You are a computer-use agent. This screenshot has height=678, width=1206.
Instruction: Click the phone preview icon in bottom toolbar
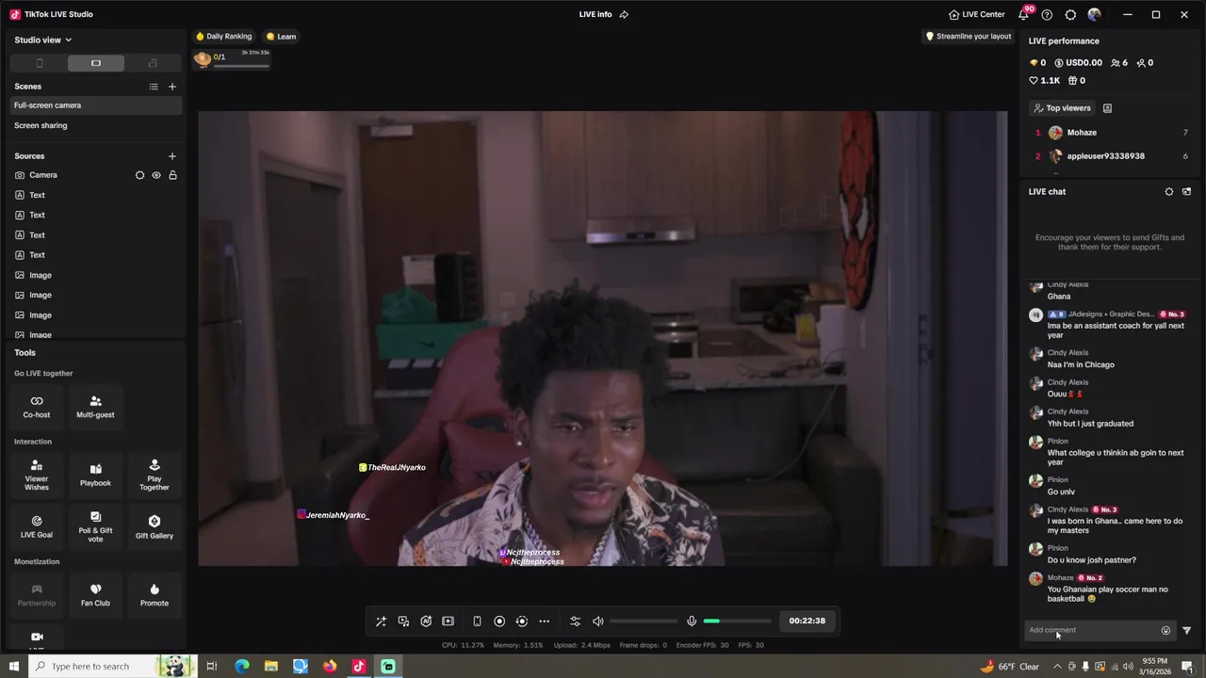click(477, 621)
